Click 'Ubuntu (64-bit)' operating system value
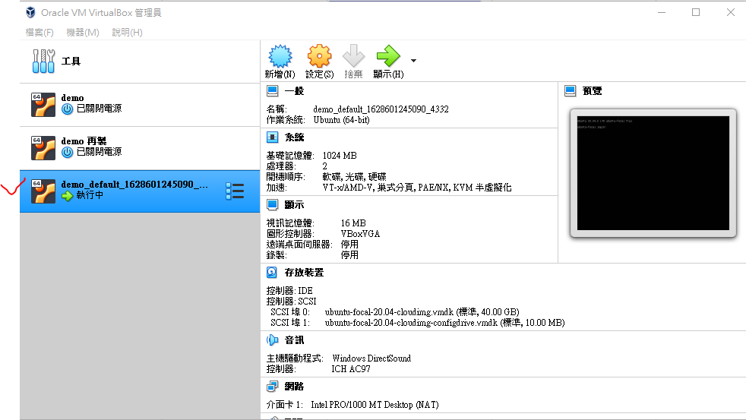 point(341,120)
